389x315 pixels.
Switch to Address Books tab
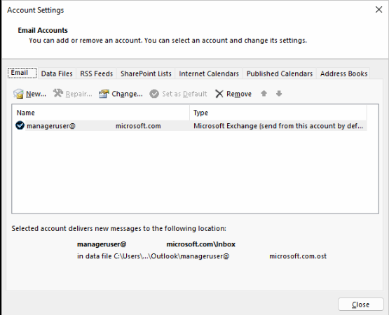[343, 73]
